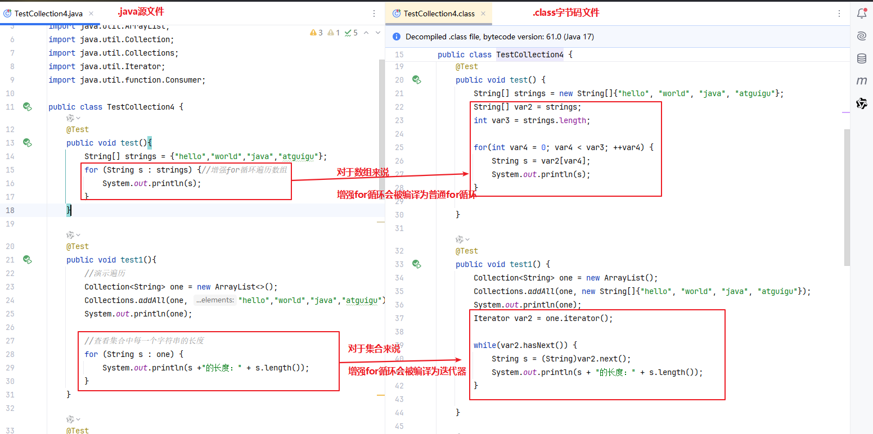This screenshot has height=434, width=873.
Task: Click 'Iterator var2 = one.iterator();' line
Action: click(x=543, y=318)
